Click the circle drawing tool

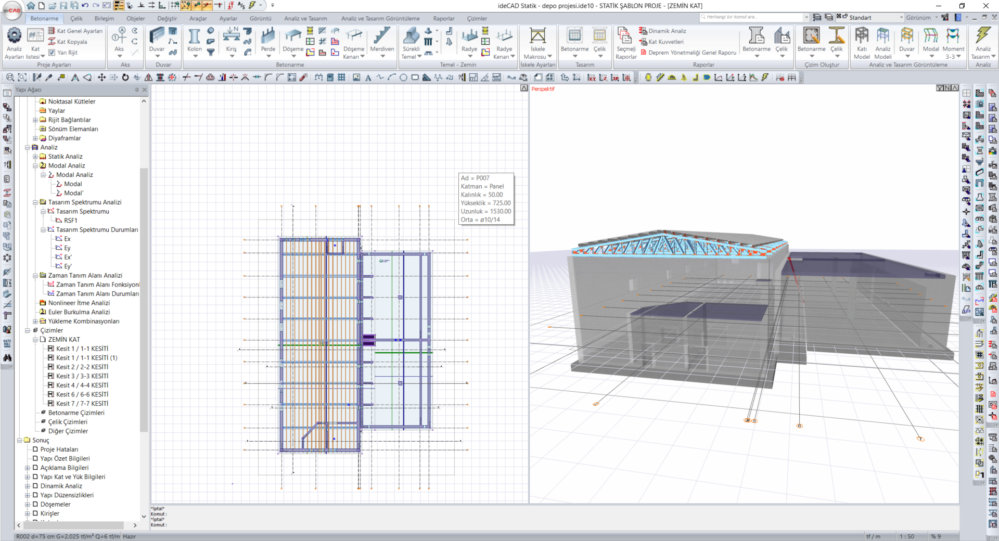(x=403, y=78)
